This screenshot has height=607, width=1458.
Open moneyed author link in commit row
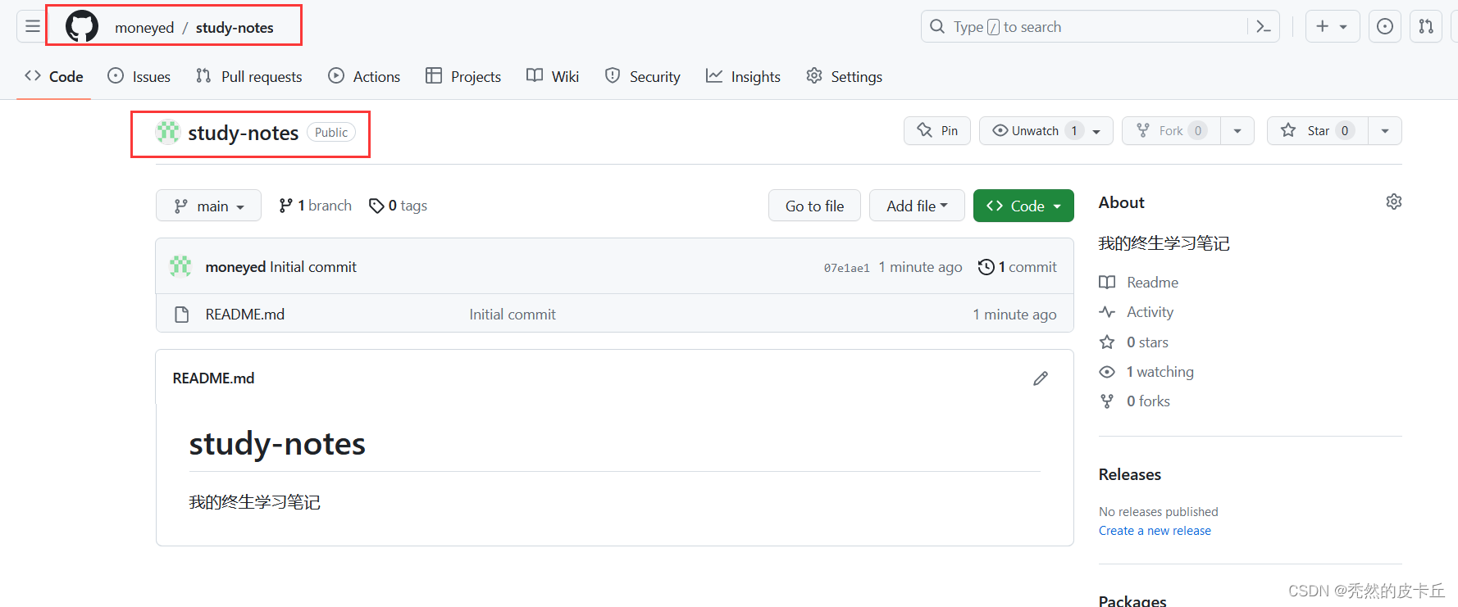pyautogui.click(x=235, y=267)
